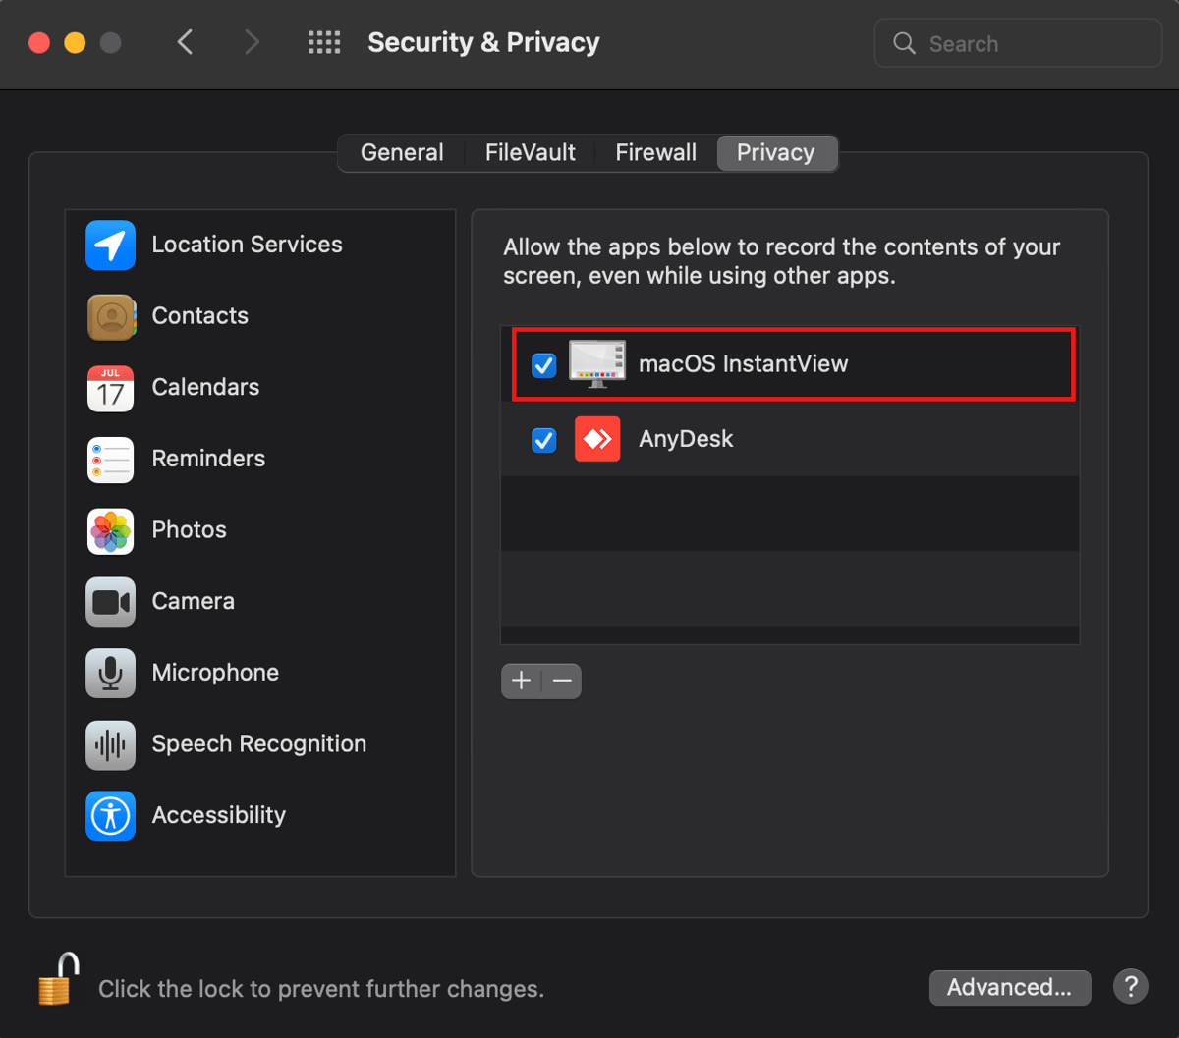
Task: Click the AnyDesk app icon
Action: (597, 439)
